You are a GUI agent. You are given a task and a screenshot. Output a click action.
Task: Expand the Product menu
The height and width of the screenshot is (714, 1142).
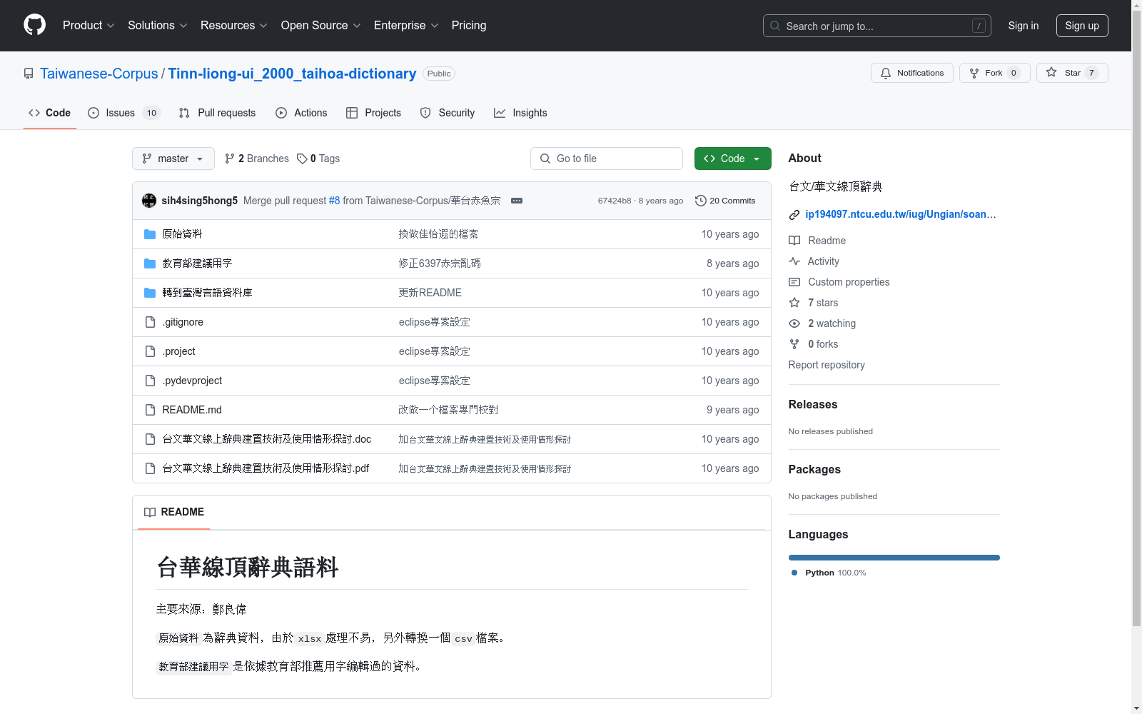[x=89, y=25]
